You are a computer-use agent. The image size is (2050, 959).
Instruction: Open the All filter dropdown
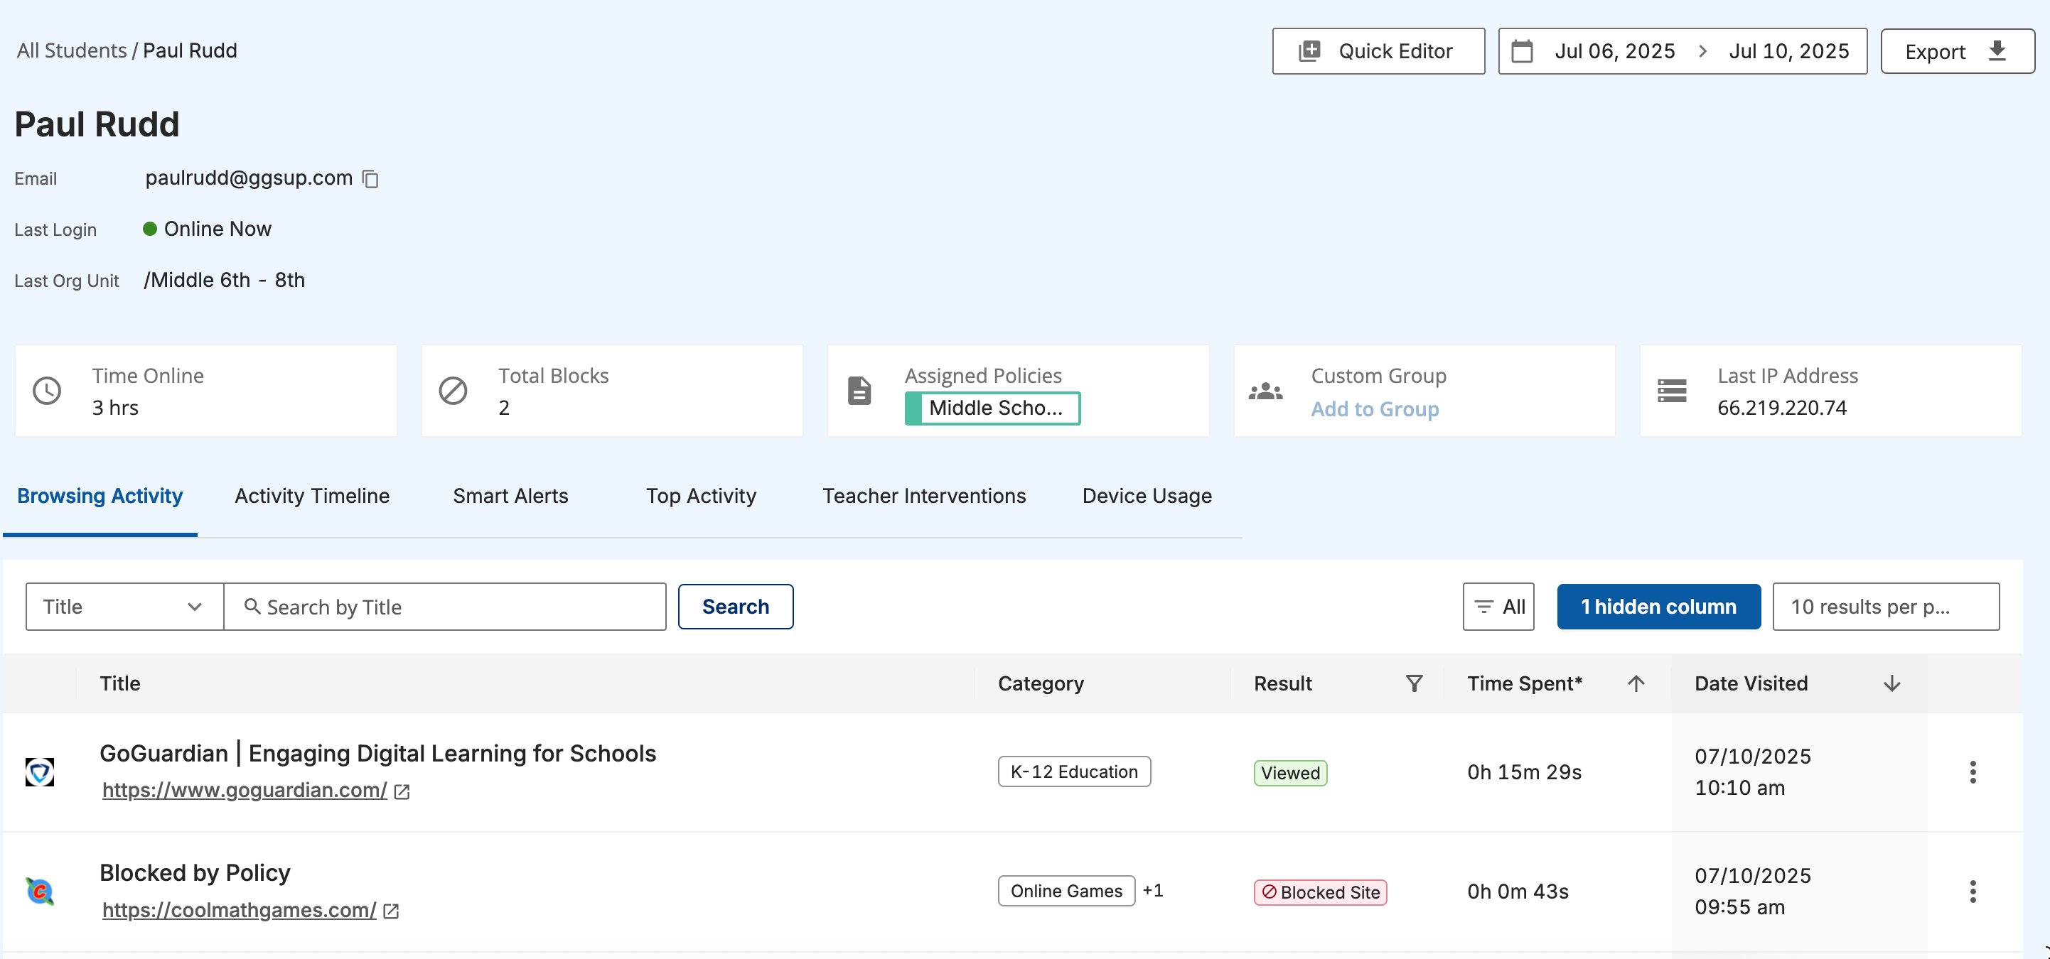[x=1498, y=607]
